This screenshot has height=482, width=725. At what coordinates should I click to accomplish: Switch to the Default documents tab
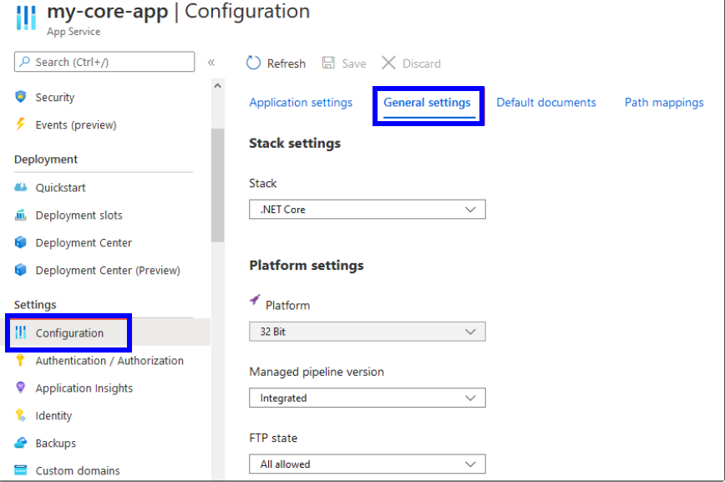pos(546,102)
